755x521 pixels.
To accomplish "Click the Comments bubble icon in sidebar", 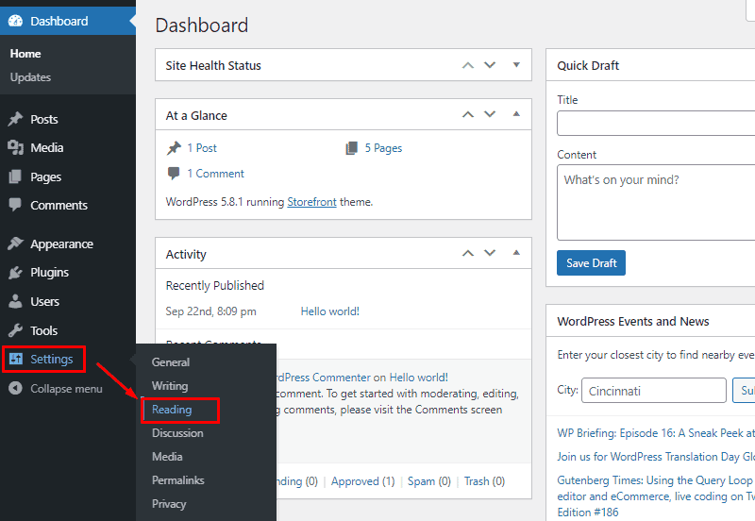I will pos(15,205).
